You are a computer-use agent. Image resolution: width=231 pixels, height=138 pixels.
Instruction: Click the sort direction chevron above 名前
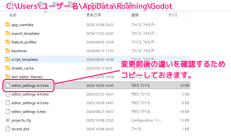click(x=46, y=12)
